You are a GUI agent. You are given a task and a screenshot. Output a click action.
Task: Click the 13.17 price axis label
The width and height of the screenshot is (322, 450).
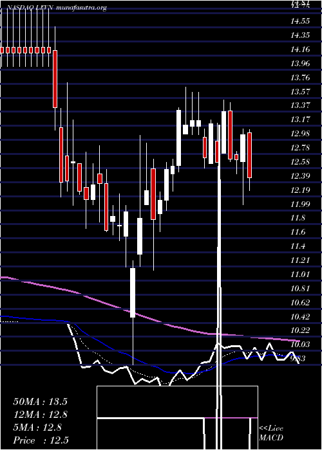pyautogui.click(x=301, y=120)
